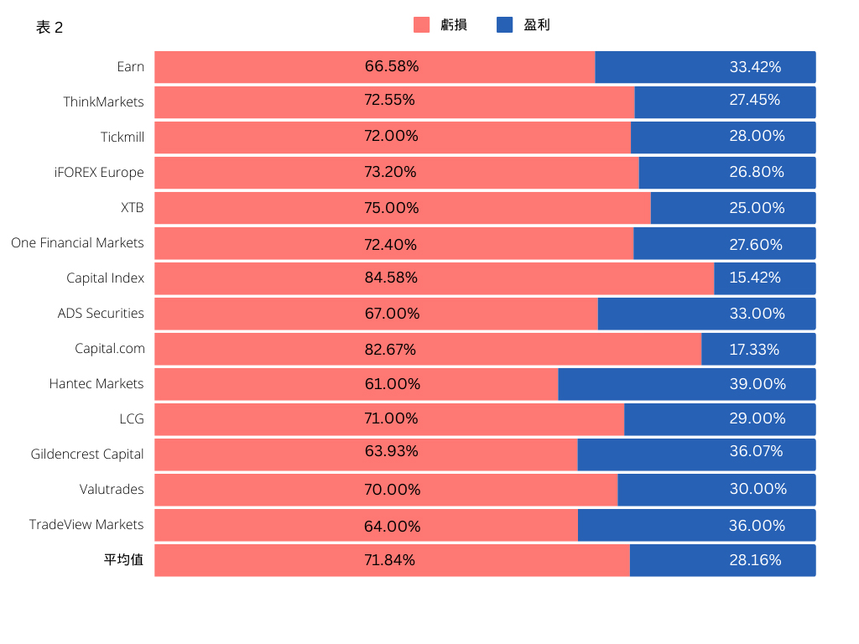The width and height of the screenshot is (859, 644).
Task: Click XTB's 25.00% blue bar
Action: 733,208
